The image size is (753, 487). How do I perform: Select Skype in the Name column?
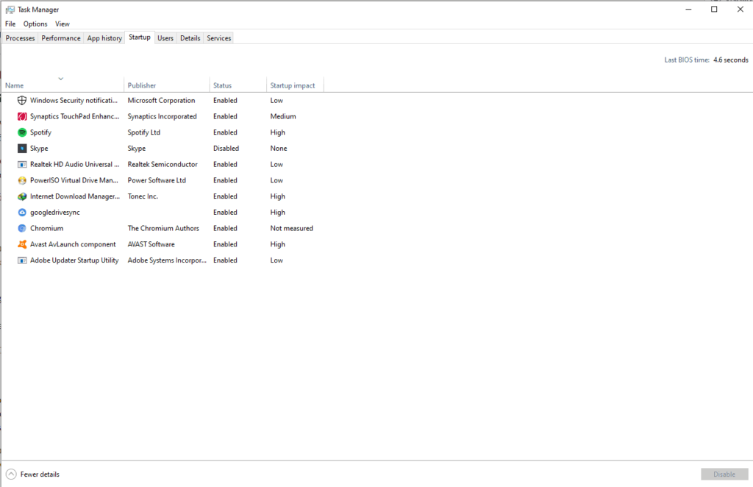[39, 149]
